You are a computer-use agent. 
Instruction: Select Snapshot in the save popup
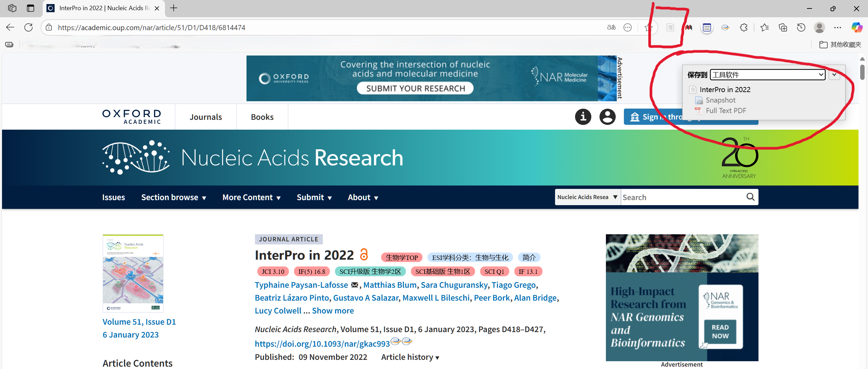[x=721, y=100]
